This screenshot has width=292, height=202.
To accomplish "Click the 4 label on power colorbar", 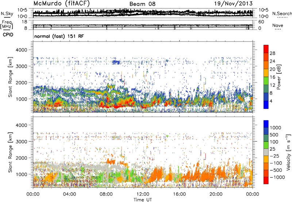I will coord(271,101).
